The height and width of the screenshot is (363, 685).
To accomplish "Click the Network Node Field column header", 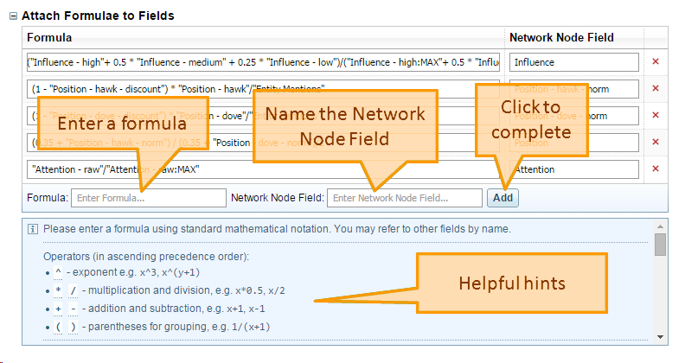I will tap(561, 38).
